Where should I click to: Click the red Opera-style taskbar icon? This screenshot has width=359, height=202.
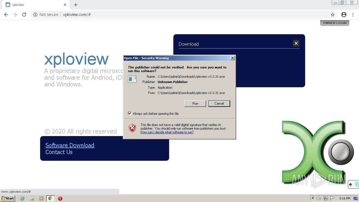(60, 198)
